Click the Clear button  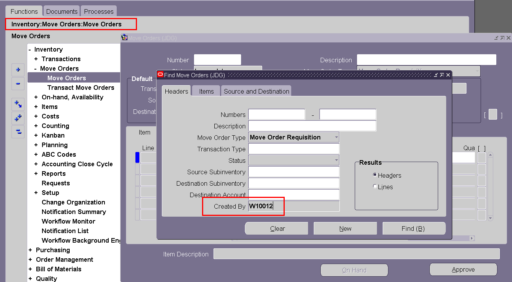(x=276, y=228)
